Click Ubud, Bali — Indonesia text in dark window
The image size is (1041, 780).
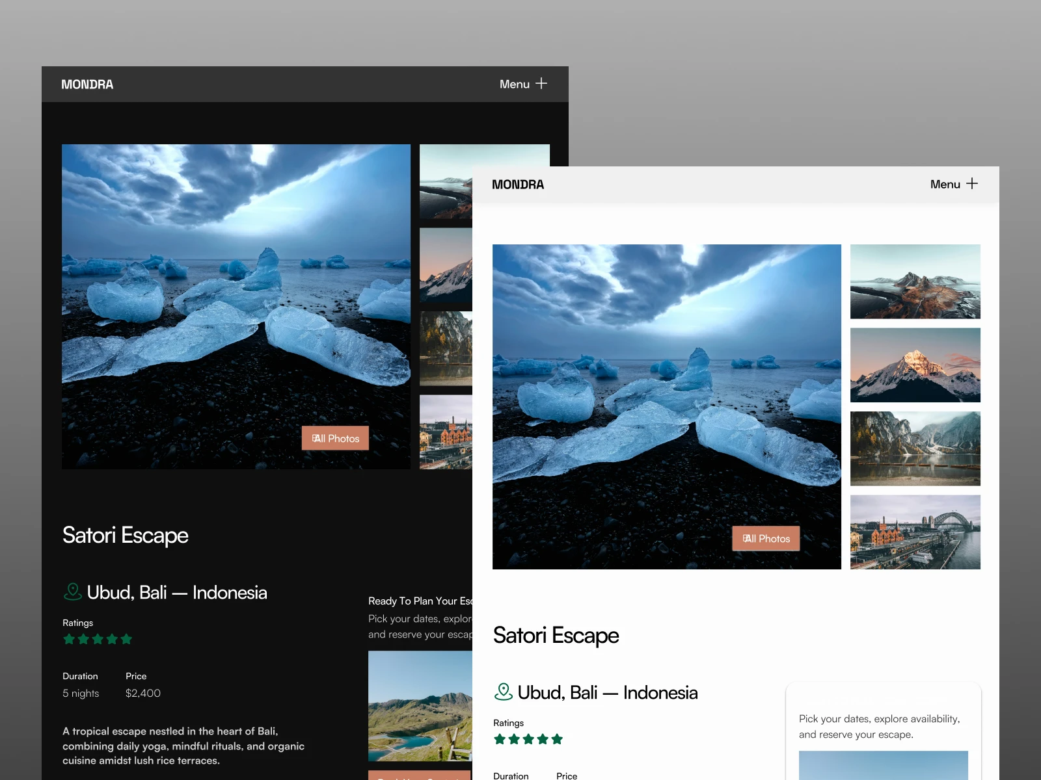(x=177, y=592)
